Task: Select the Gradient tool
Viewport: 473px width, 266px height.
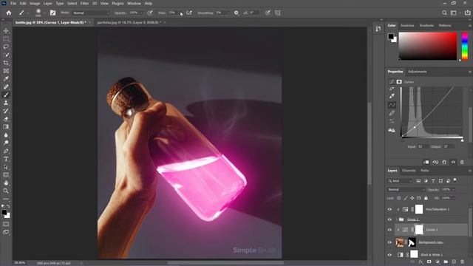Action: coord(6,127)
